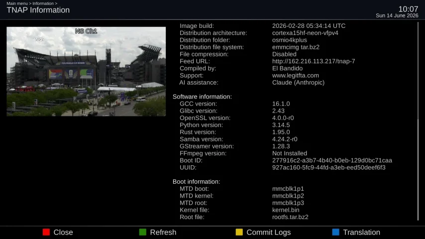This screenshot has width=425, height=239.
Task: Click the Boot information heading
Action: 196,181
